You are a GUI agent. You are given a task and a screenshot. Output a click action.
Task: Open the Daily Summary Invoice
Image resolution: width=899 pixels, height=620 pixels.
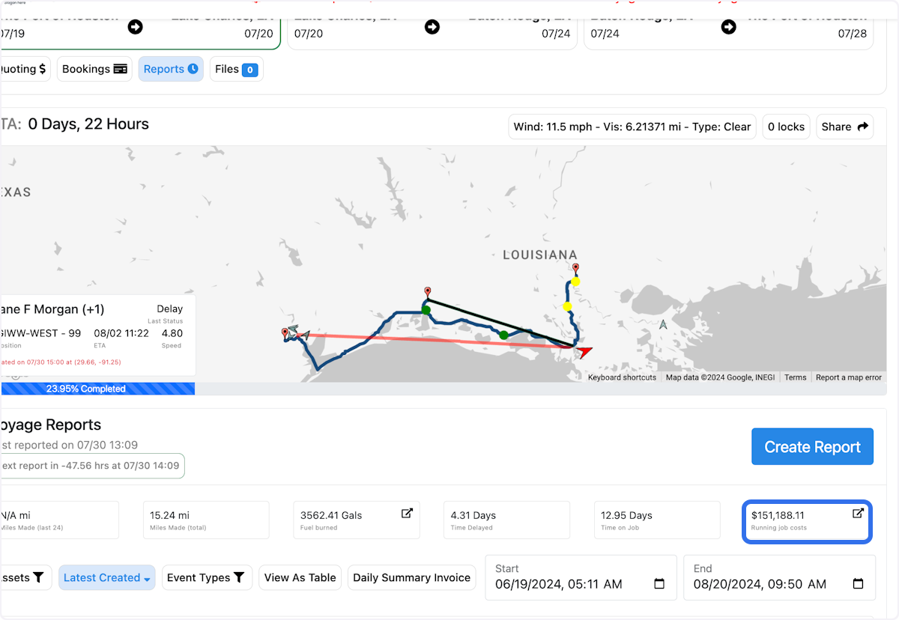pos(411,577)
